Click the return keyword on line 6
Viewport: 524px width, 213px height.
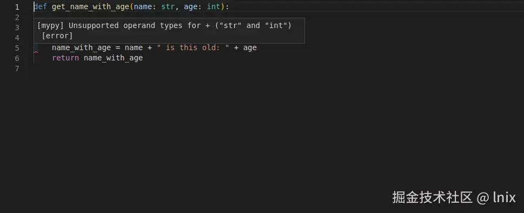pos(65,58)
